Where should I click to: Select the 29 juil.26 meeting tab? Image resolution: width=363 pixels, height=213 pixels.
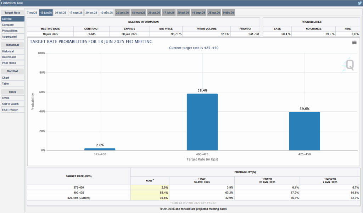[183, 13]
